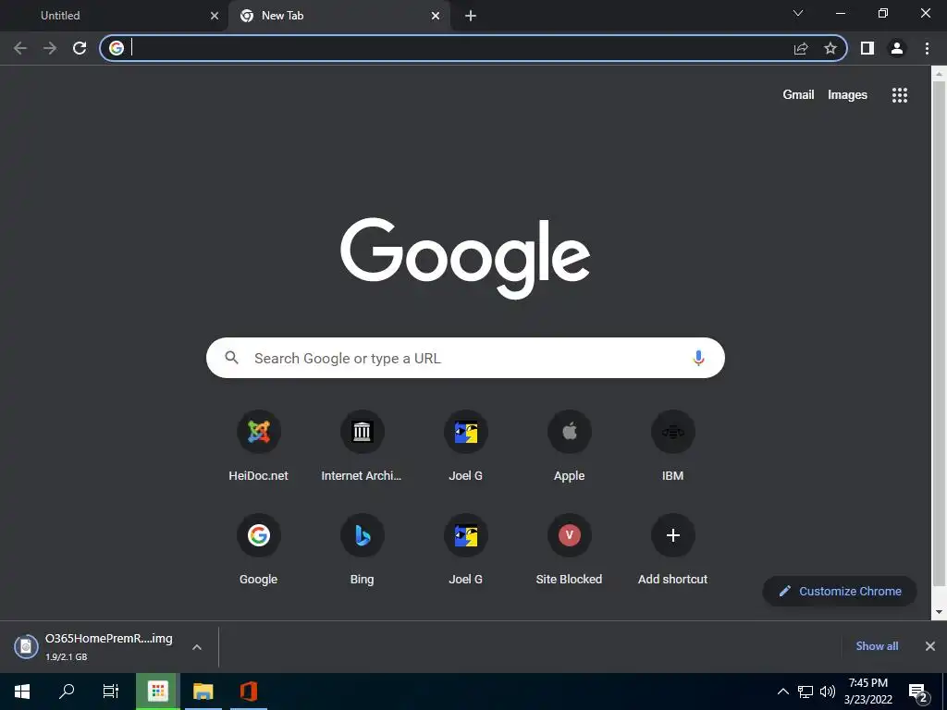Open the Windows Start menu
The image size is (947, 710).
tap(22, 692)
